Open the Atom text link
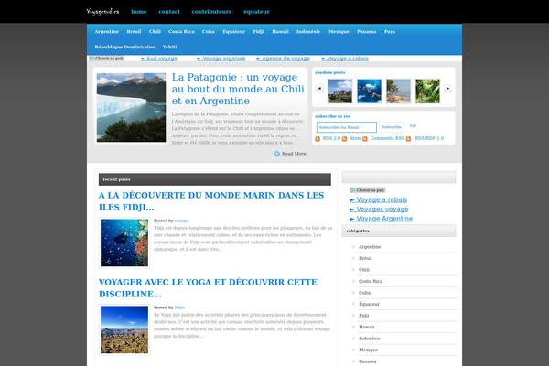Viewport: 549px width, 366px height. point(355,138)
